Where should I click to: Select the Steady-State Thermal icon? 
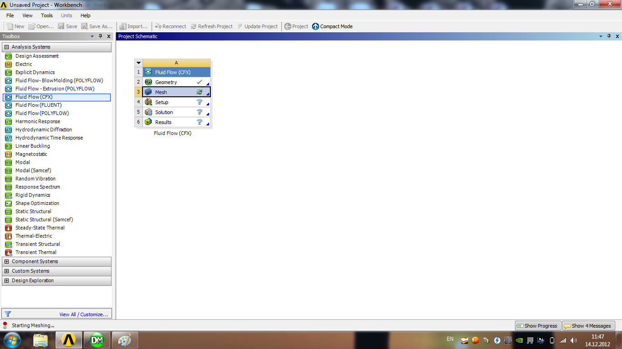[x=8, y=228]
